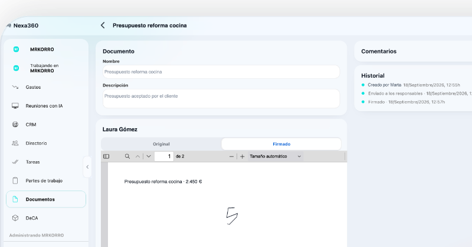Image resolution: width=472 pixels, height=247 pixels.
Task: Click the Nexa360 logo
Action: (x=22, y=25)
